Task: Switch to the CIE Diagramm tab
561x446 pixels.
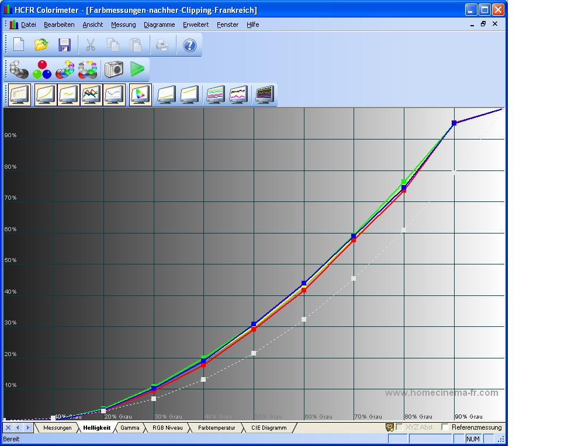Action: tap(269, 428)
